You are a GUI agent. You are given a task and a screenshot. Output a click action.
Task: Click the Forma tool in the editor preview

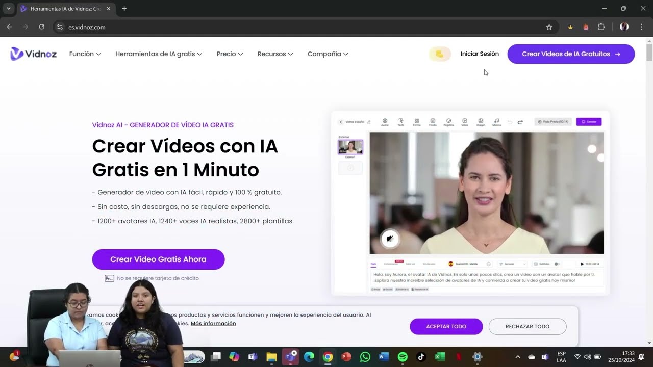pos(417,122)
